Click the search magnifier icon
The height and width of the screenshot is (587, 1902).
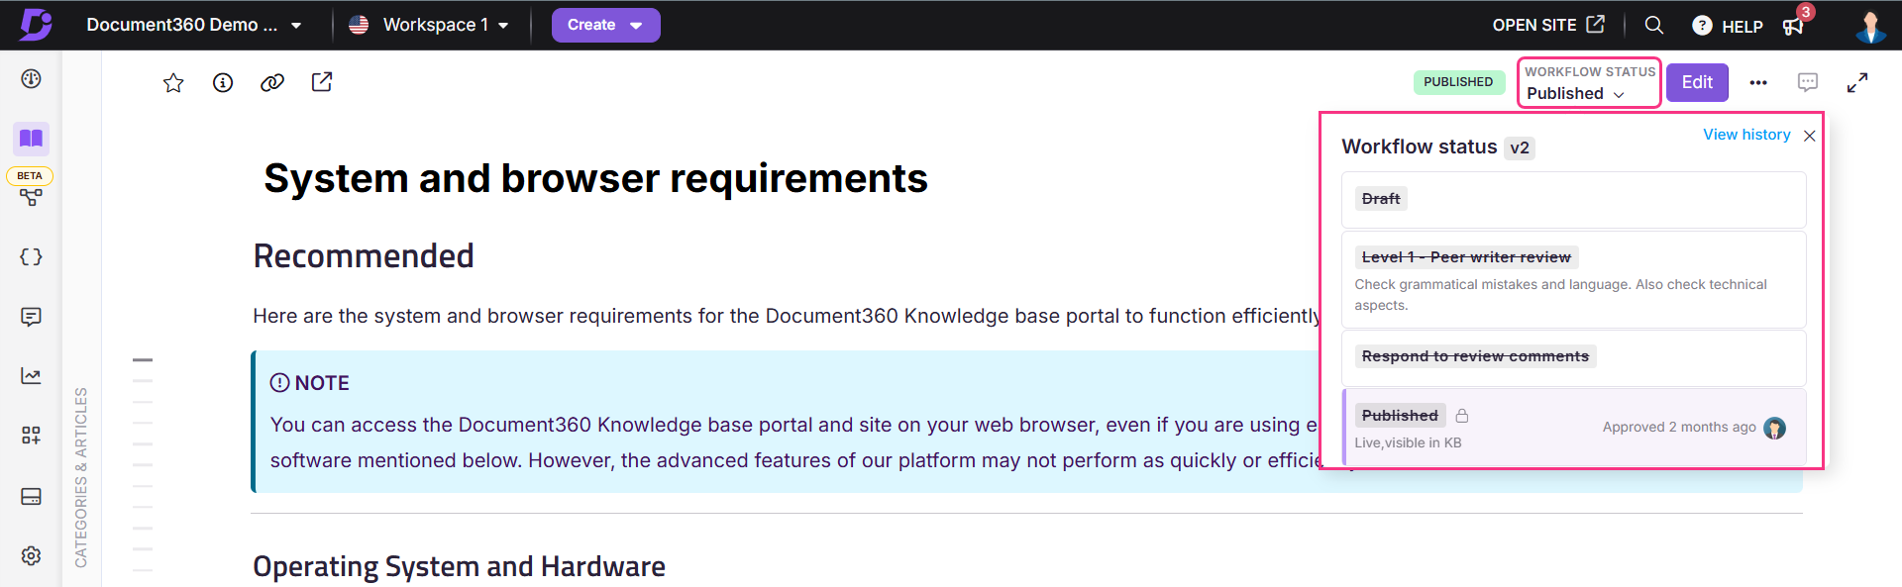pos(1653,25)
